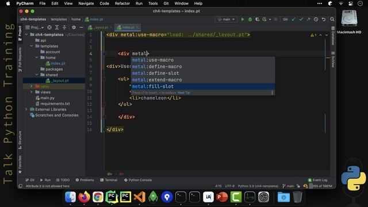Open Finder from the dock
This screenshot has width=368, height=207.
point(70,197)
